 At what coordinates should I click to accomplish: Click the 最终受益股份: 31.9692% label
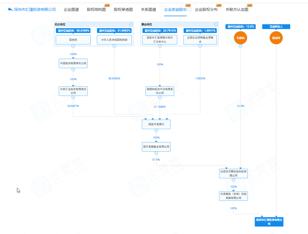tap(114, 30)
